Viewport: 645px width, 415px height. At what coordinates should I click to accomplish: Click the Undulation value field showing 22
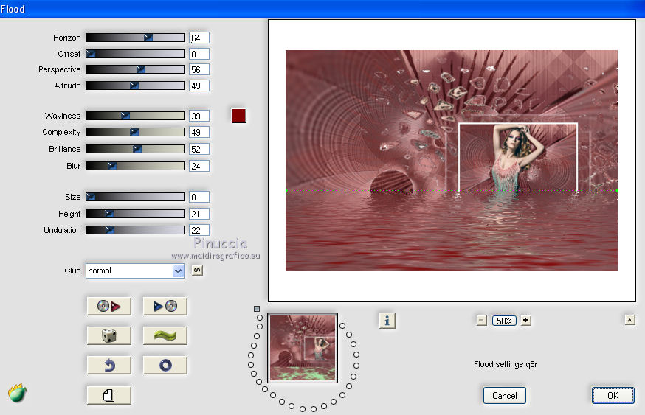click(x=199, y=230)
